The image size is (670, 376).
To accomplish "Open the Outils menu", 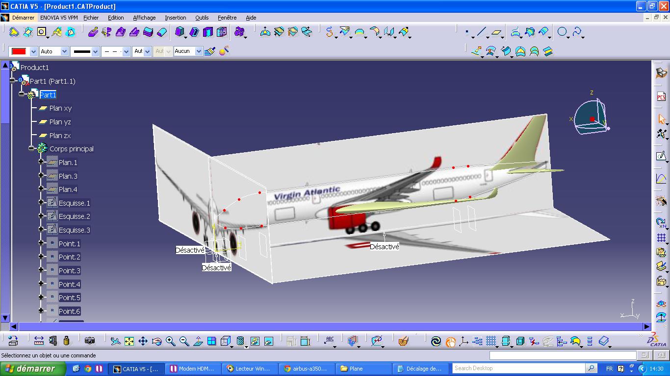I will pos(202,18).
